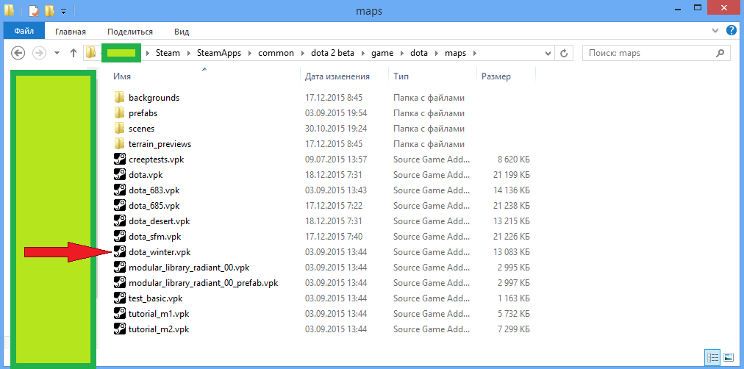Image resolution: width=744 pixels, height=369 pixels.
Task: Expand subfolders arrow after dota 2 beta
Action: tap(362, 53)
